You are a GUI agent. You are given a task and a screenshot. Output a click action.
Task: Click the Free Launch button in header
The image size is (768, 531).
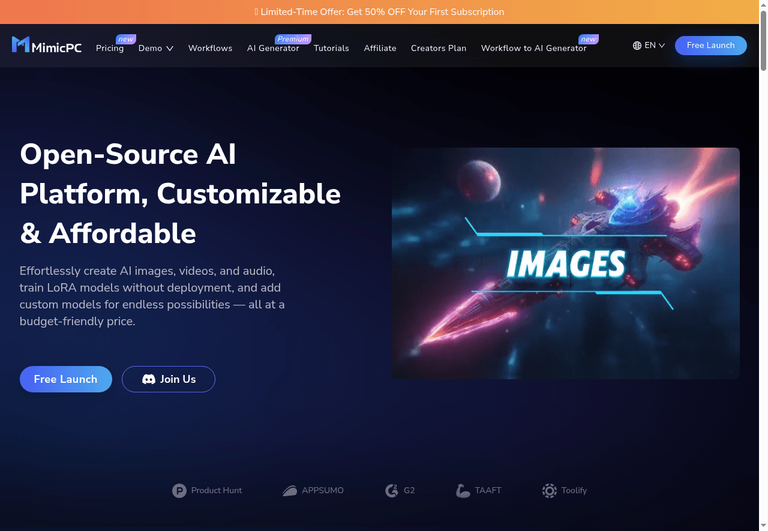pyautogui.click(x=710, y=46)
